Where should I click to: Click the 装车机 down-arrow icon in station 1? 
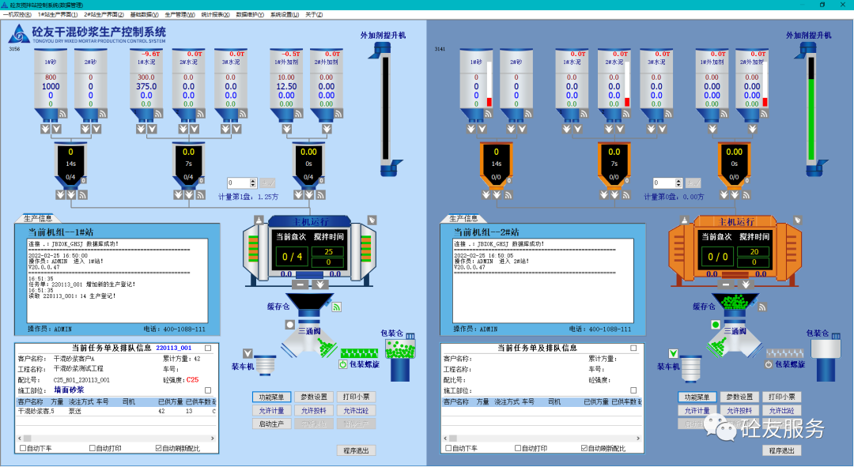click(x=248, y=353)
